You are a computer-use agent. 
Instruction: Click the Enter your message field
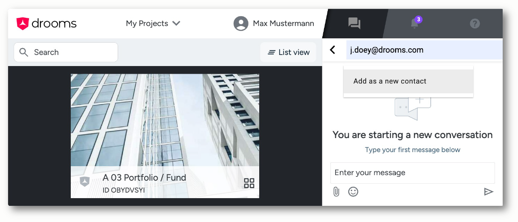click(412, 173)
